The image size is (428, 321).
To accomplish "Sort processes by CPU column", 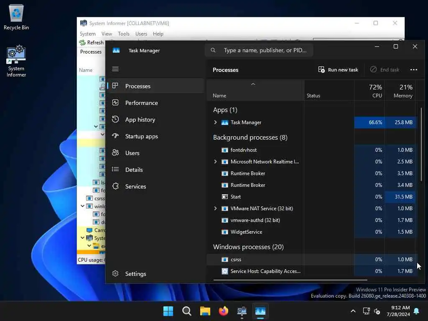I will (x=369, y=91).
